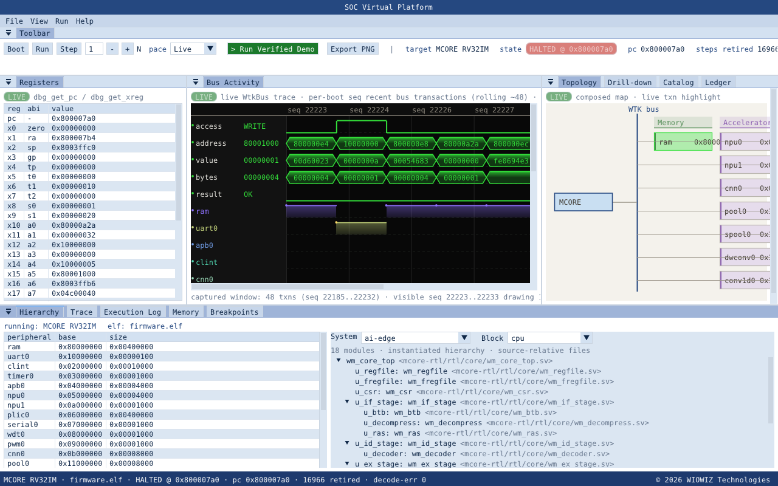Open the View menu
This screenshot has height=486, width=778.
coord(39,21)
